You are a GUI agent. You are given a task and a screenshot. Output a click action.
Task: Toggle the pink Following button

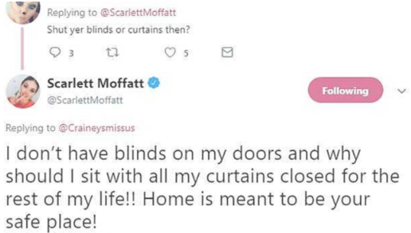345,90
